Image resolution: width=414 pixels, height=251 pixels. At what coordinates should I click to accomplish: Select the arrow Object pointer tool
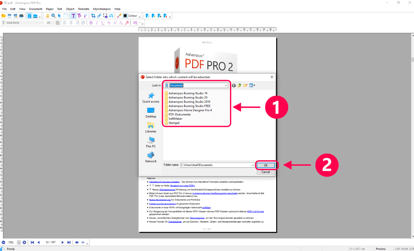59,16
